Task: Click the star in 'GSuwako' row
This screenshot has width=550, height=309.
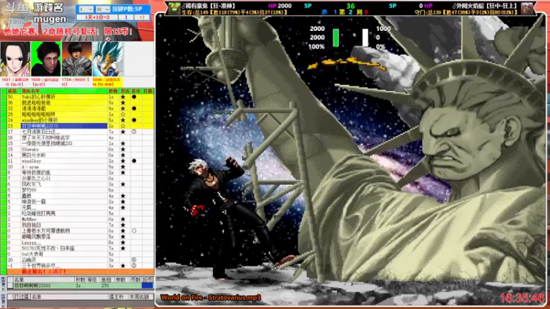Action: [123, 149]
